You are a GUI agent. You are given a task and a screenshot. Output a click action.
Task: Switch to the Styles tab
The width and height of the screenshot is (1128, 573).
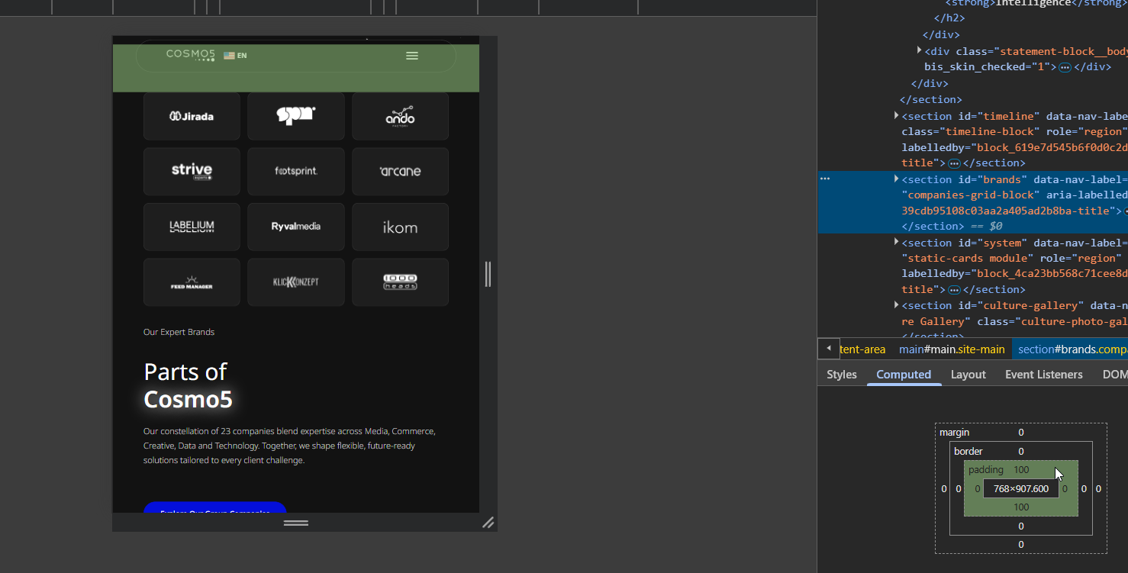point(842,375)
